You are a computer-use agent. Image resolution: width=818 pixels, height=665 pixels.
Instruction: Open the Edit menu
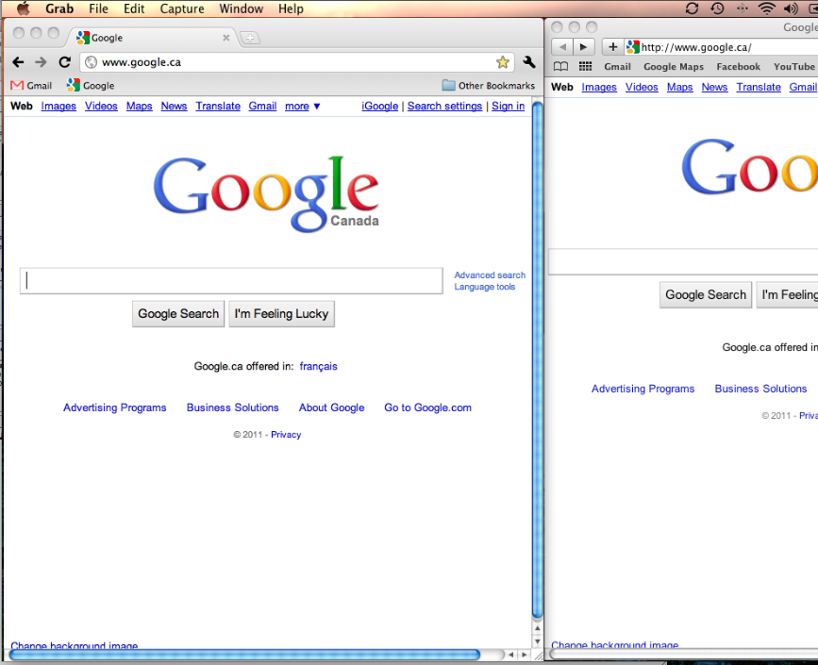coord(134,8)
